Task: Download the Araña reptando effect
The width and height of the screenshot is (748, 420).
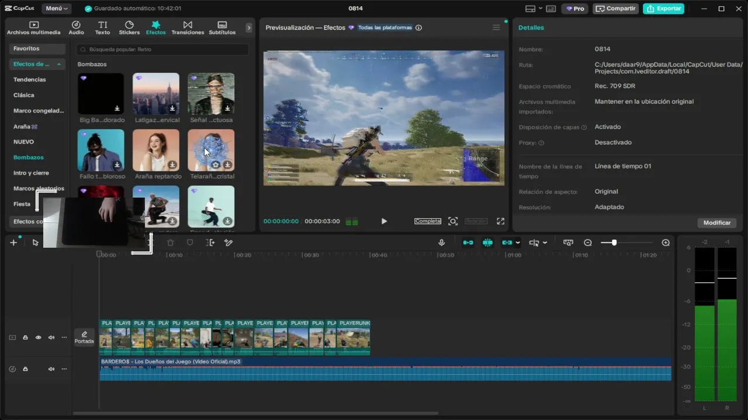Action: (x=172, y=165)
